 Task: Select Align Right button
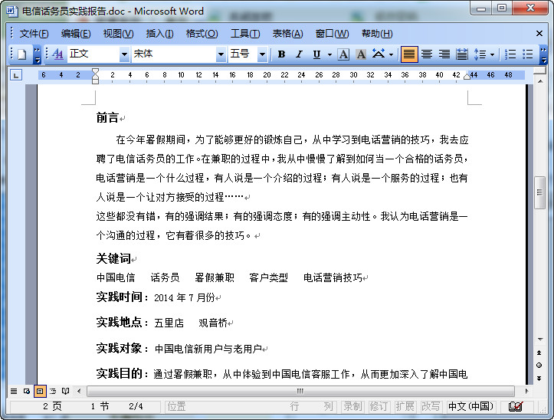(444, 54)
